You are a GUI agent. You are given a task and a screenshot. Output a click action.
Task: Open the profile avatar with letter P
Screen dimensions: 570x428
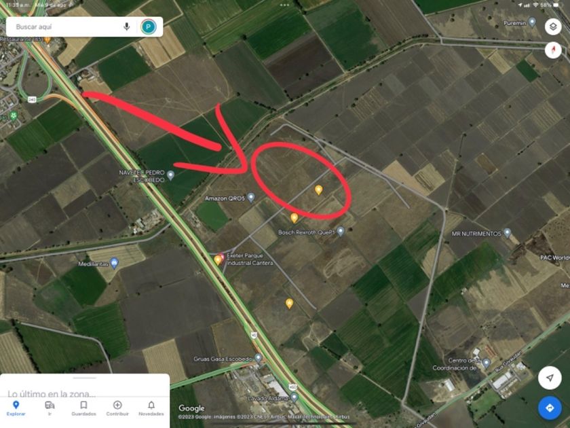pos(149,27)
